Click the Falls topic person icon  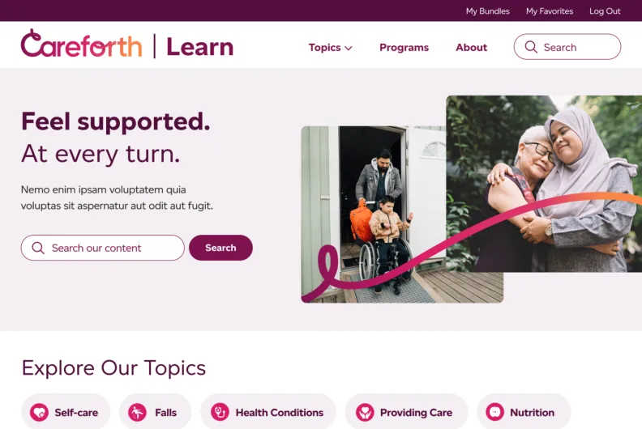(x=137, y=412)
